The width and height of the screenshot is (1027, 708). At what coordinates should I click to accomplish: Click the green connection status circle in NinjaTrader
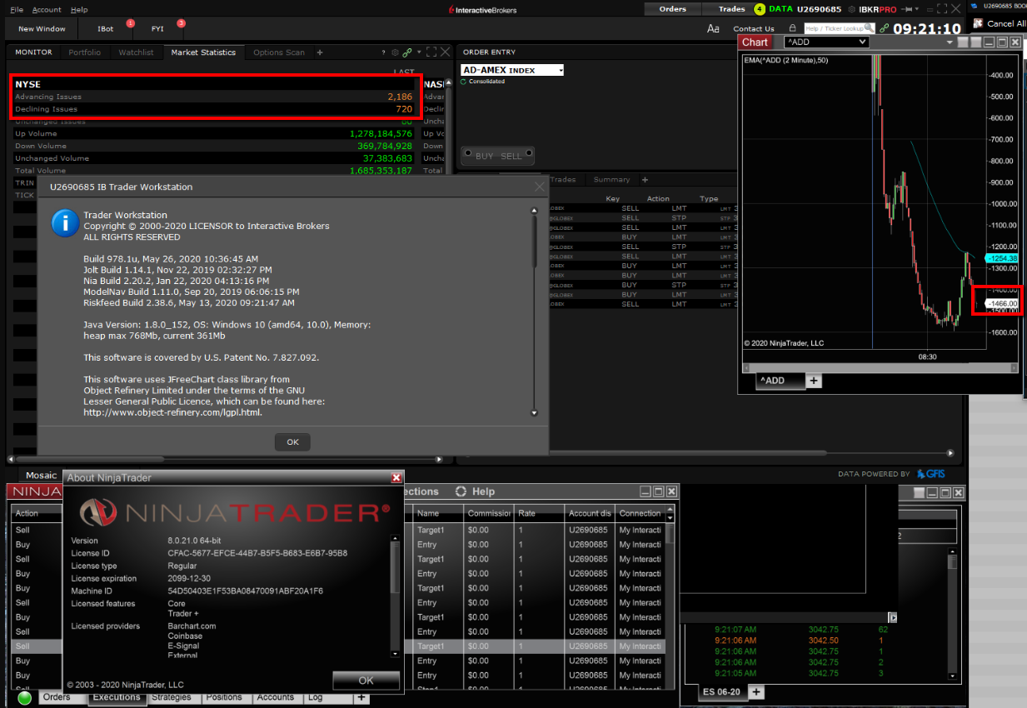click(24, 698)
